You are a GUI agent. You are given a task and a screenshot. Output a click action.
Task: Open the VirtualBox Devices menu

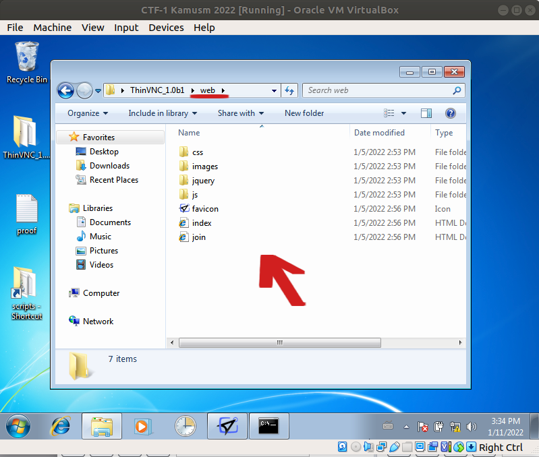tap(166, 28)
